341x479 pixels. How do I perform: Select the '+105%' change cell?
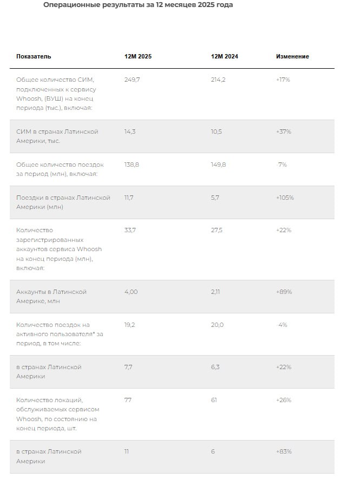click(285, 198)
